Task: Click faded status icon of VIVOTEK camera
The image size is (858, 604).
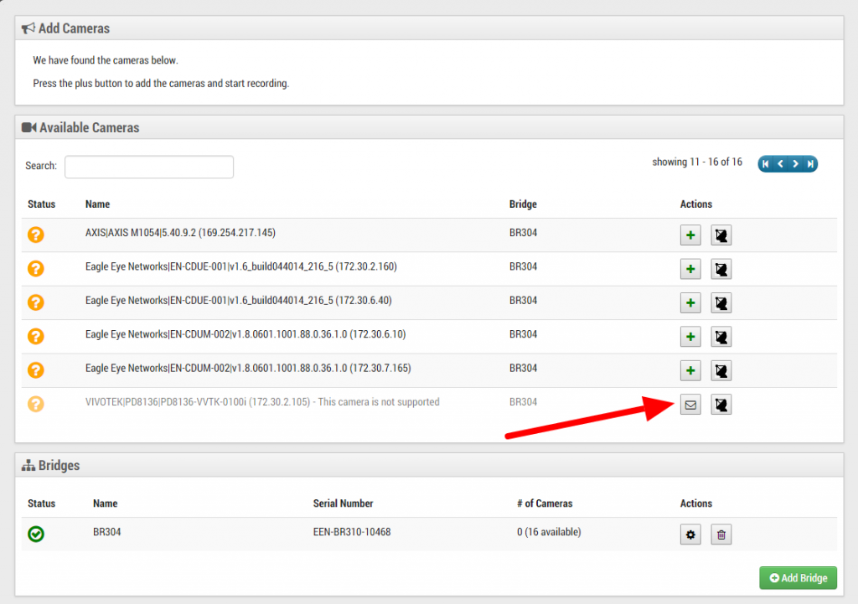Action: [35, 405]
